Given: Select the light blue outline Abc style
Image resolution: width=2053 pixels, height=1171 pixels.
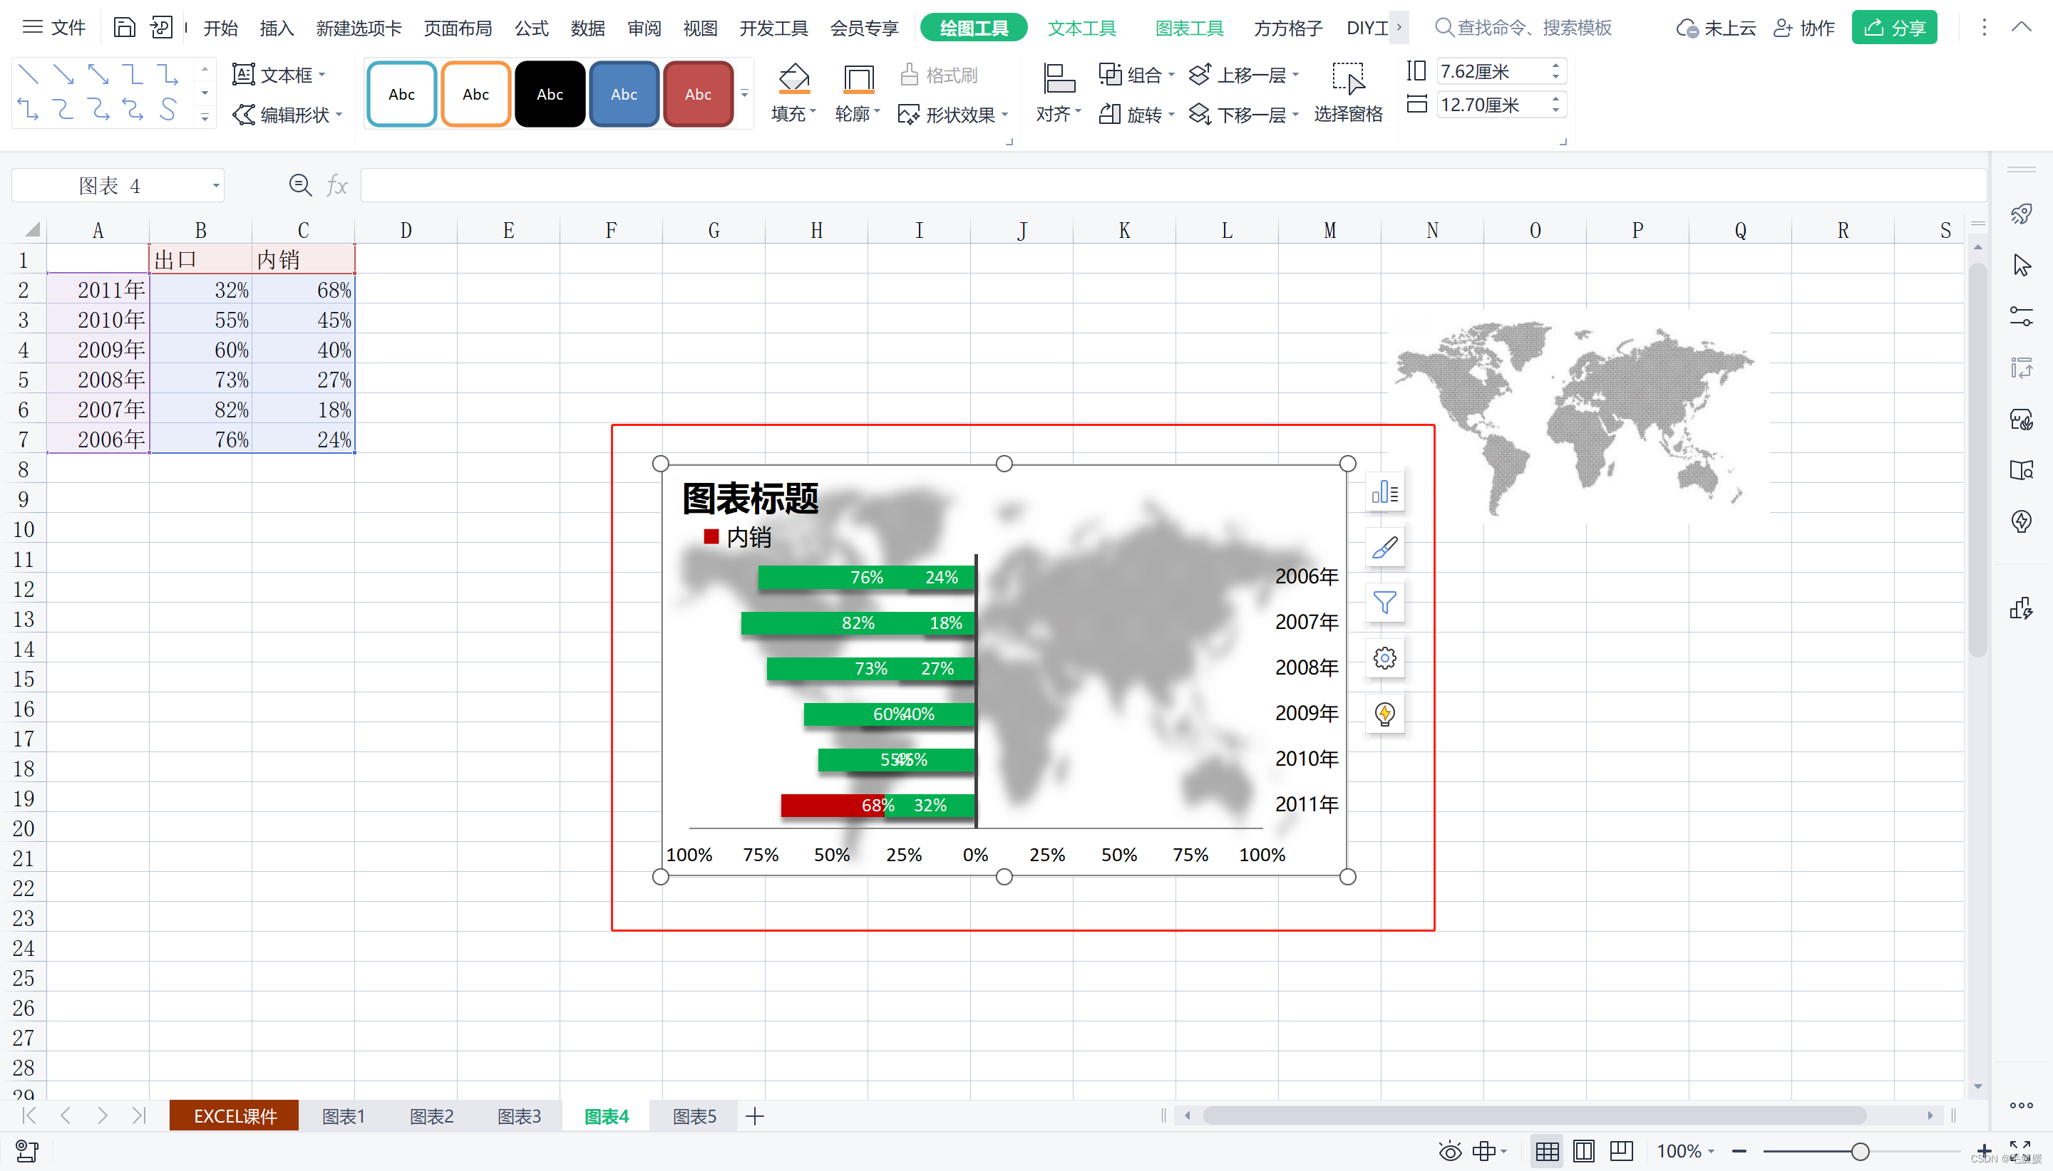Looking at the screenshot, I should (401, 94).
